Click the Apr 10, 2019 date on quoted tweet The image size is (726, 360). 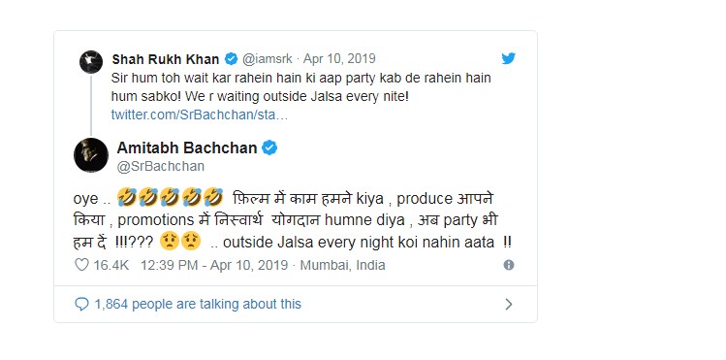coord(339,59)
